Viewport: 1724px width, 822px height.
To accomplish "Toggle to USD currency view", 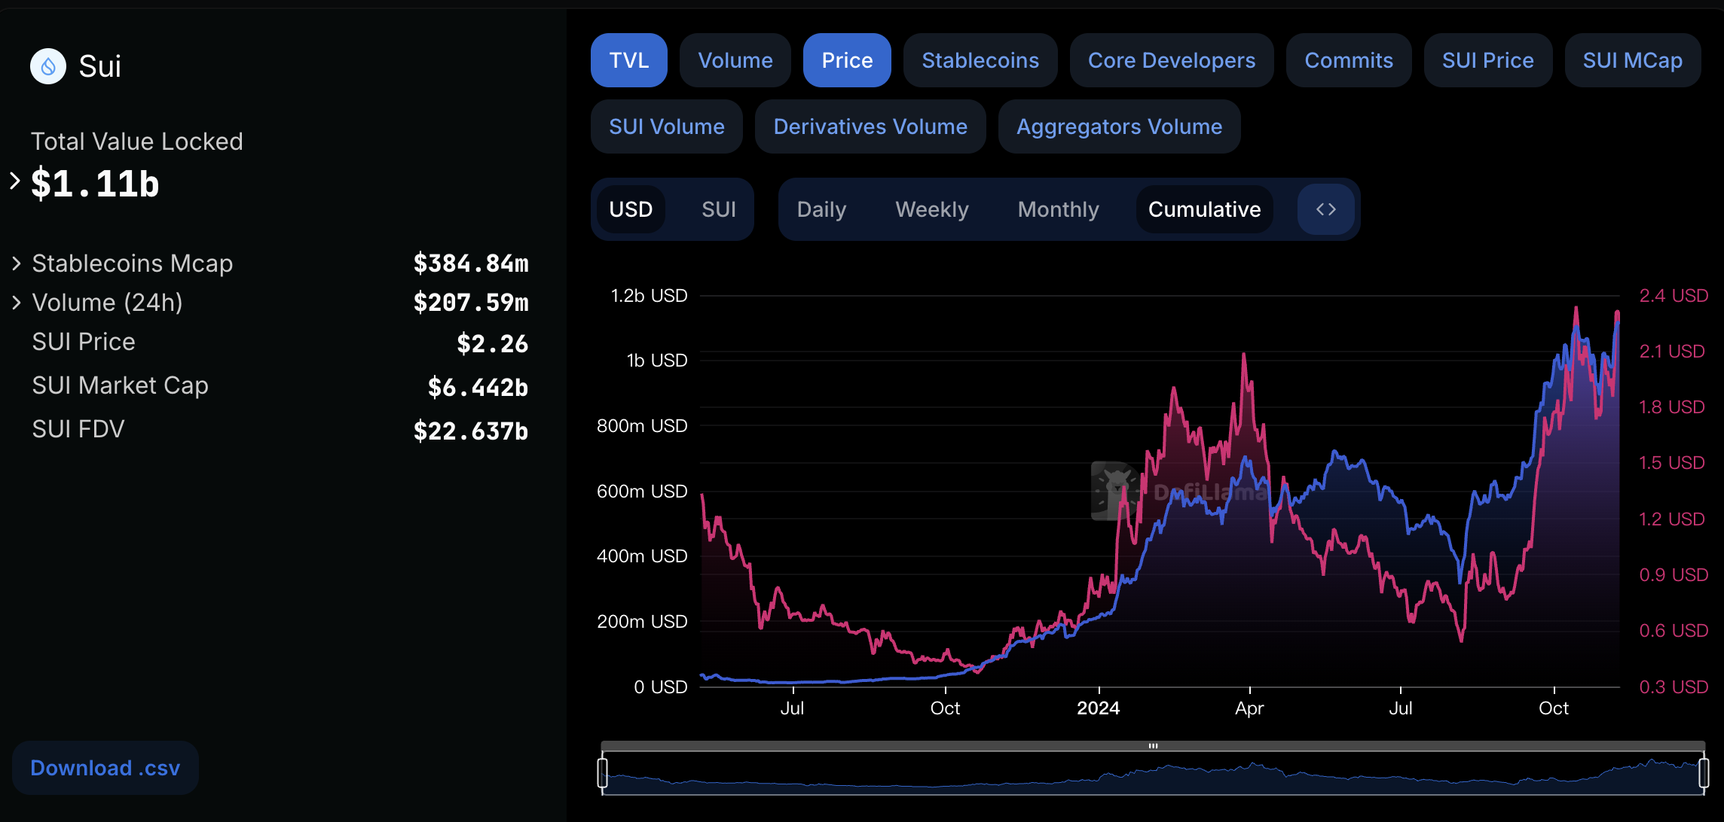I will (x=632, y=208).
